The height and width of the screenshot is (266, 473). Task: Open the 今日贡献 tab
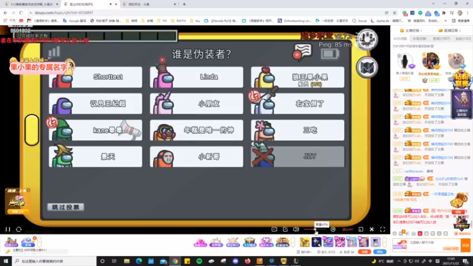click(400, 38)
